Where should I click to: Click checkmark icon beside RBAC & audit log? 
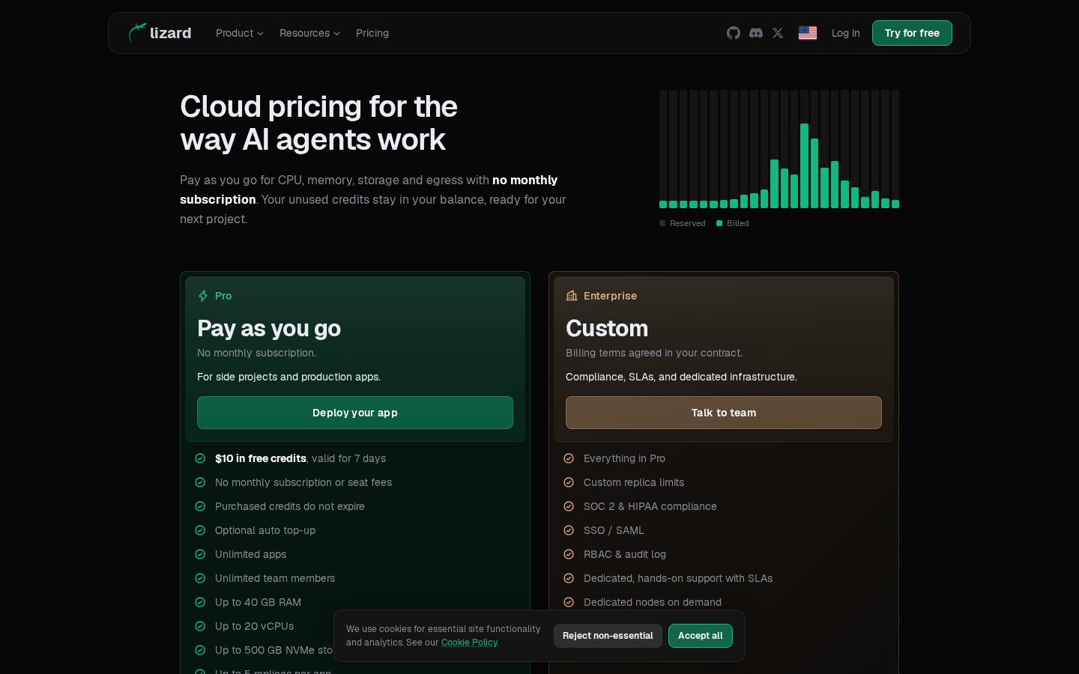(569, 554)
